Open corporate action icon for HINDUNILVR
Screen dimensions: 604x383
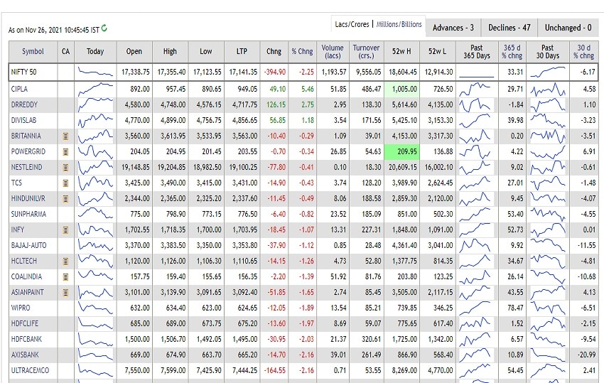[65, 199]
